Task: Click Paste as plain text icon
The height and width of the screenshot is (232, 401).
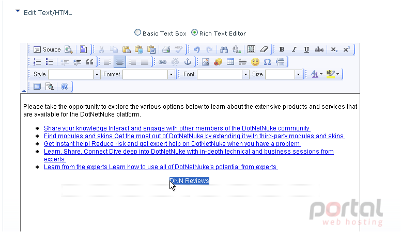Action: [139, 49]
